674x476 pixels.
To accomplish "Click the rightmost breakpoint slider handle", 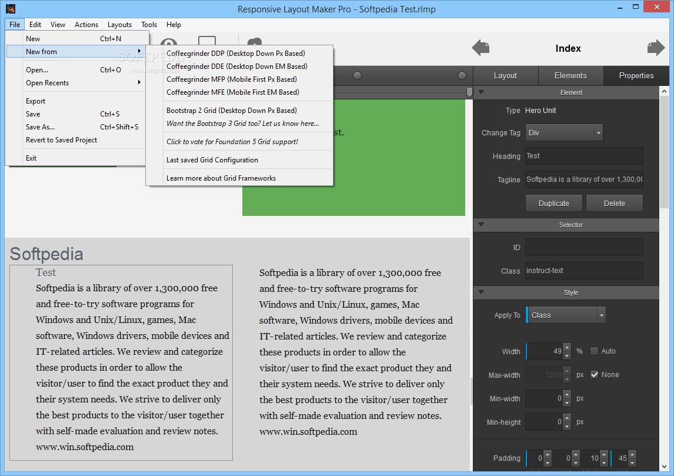I will [x=462, y=76].
